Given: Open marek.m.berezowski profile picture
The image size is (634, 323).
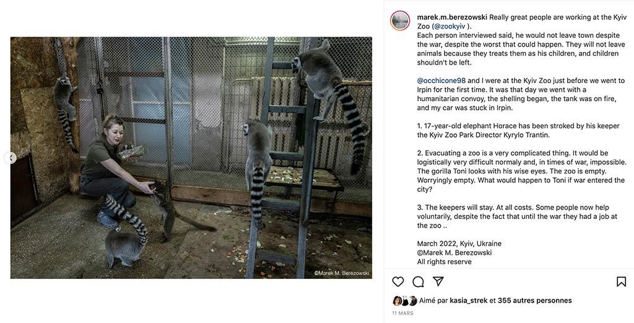Looking at the screenshot, I should (x=400, y=20).
